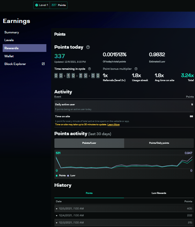Click the Level 1 hexagon badge icon
This screenshot has height=227, width=195.
37,5
